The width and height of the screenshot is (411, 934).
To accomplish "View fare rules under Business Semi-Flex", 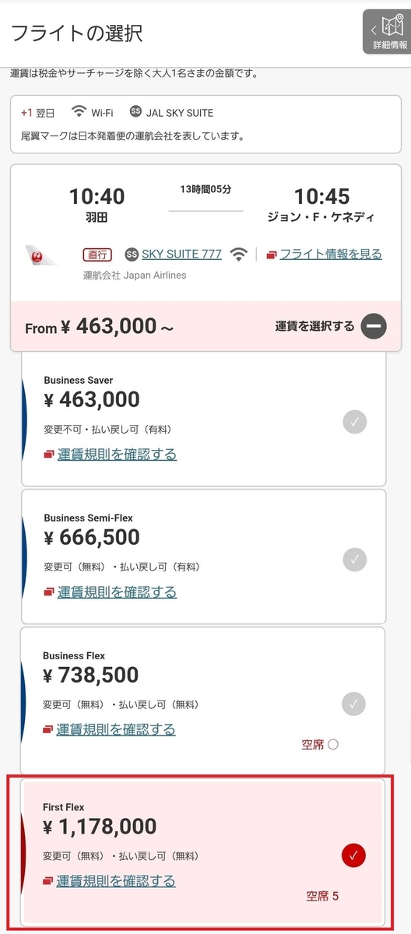I will point(117,592).
